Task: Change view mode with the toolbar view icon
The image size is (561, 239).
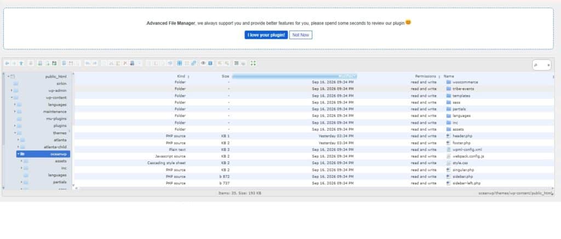Action: pyautogui.click(x=236, y=63)
